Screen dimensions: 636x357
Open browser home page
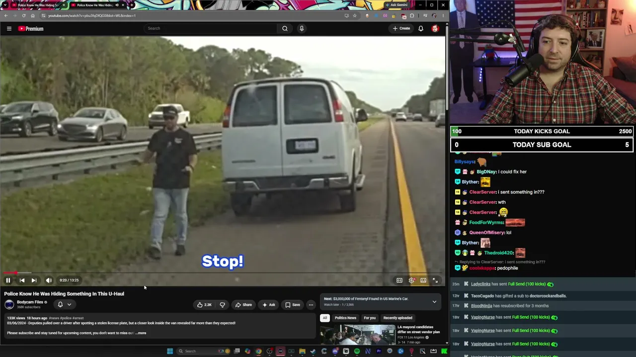click(33, 15)
